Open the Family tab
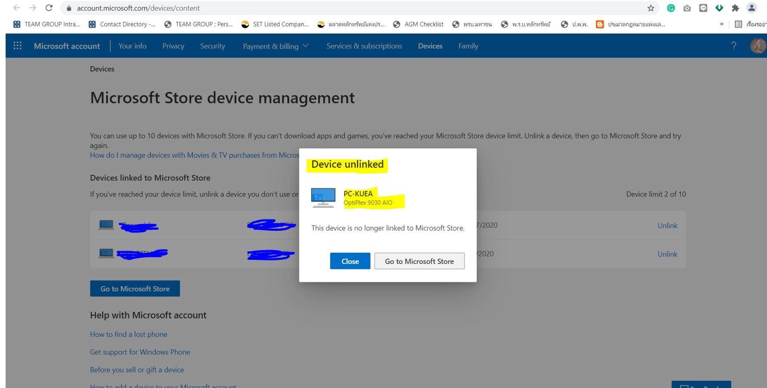 (x=468, y=46)
